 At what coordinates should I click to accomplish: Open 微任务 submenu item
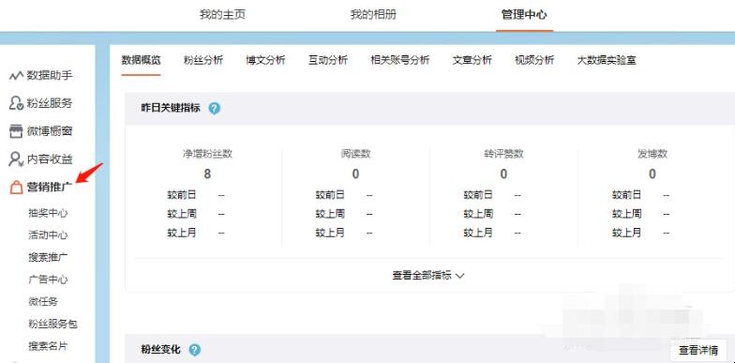(43, 302)
